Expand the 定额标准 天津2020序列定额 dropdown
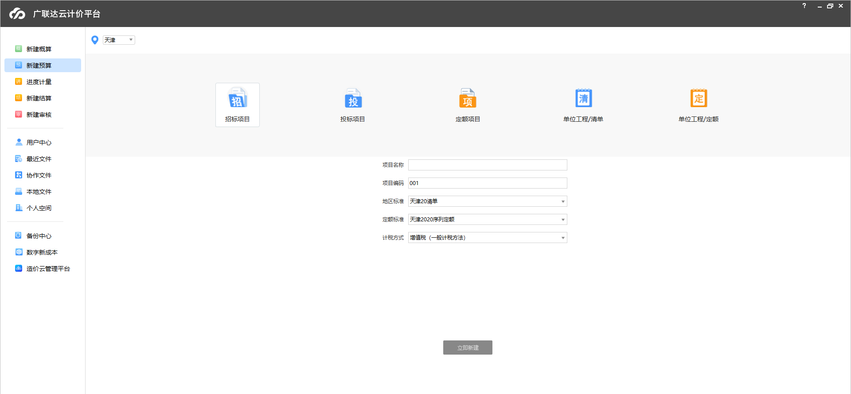 coord(488,220)
